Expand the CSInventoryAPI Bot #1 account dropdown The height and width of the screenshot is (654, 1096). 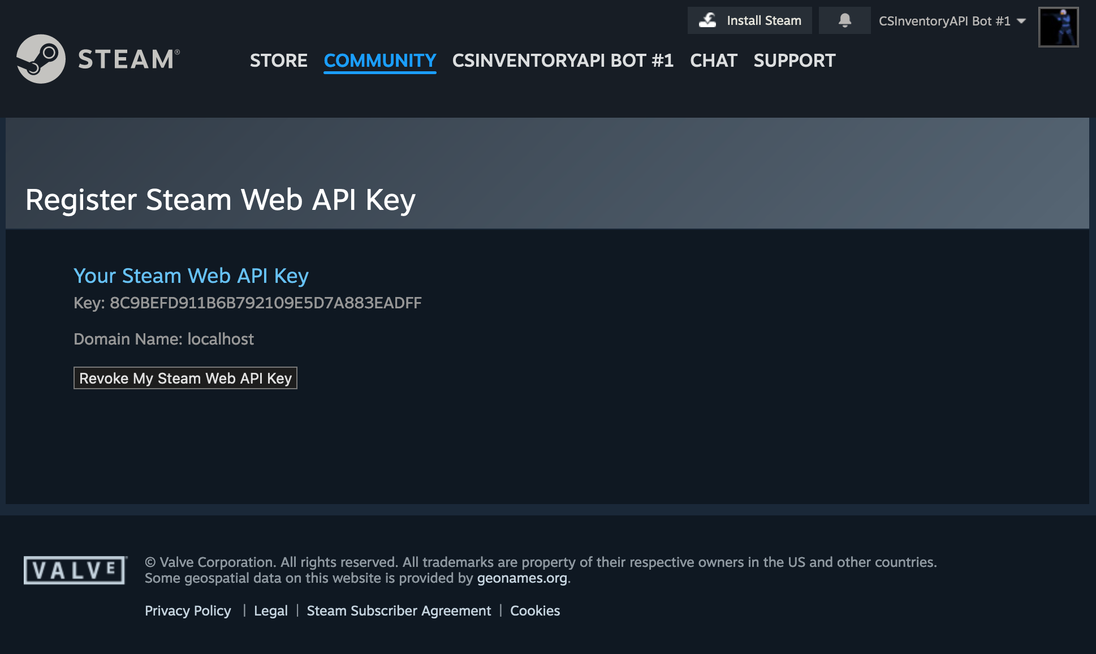(952, 21)
